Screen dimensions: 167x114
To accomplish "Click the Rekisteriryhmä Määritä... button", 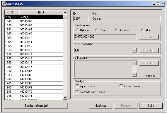I will pos(149,50).
